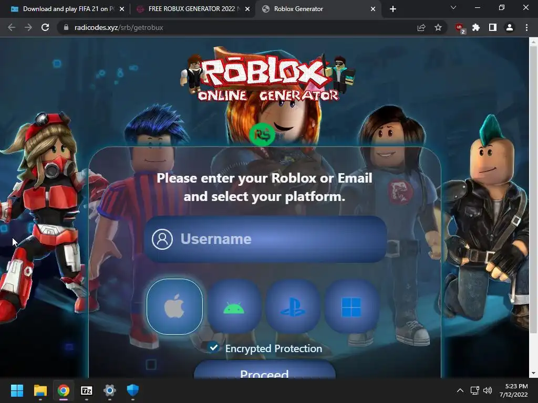This screenshot has width=538, height=403.
Task: Pick the PlayStation platform icon
Action: pyautogui.click(x=293, y=306)
